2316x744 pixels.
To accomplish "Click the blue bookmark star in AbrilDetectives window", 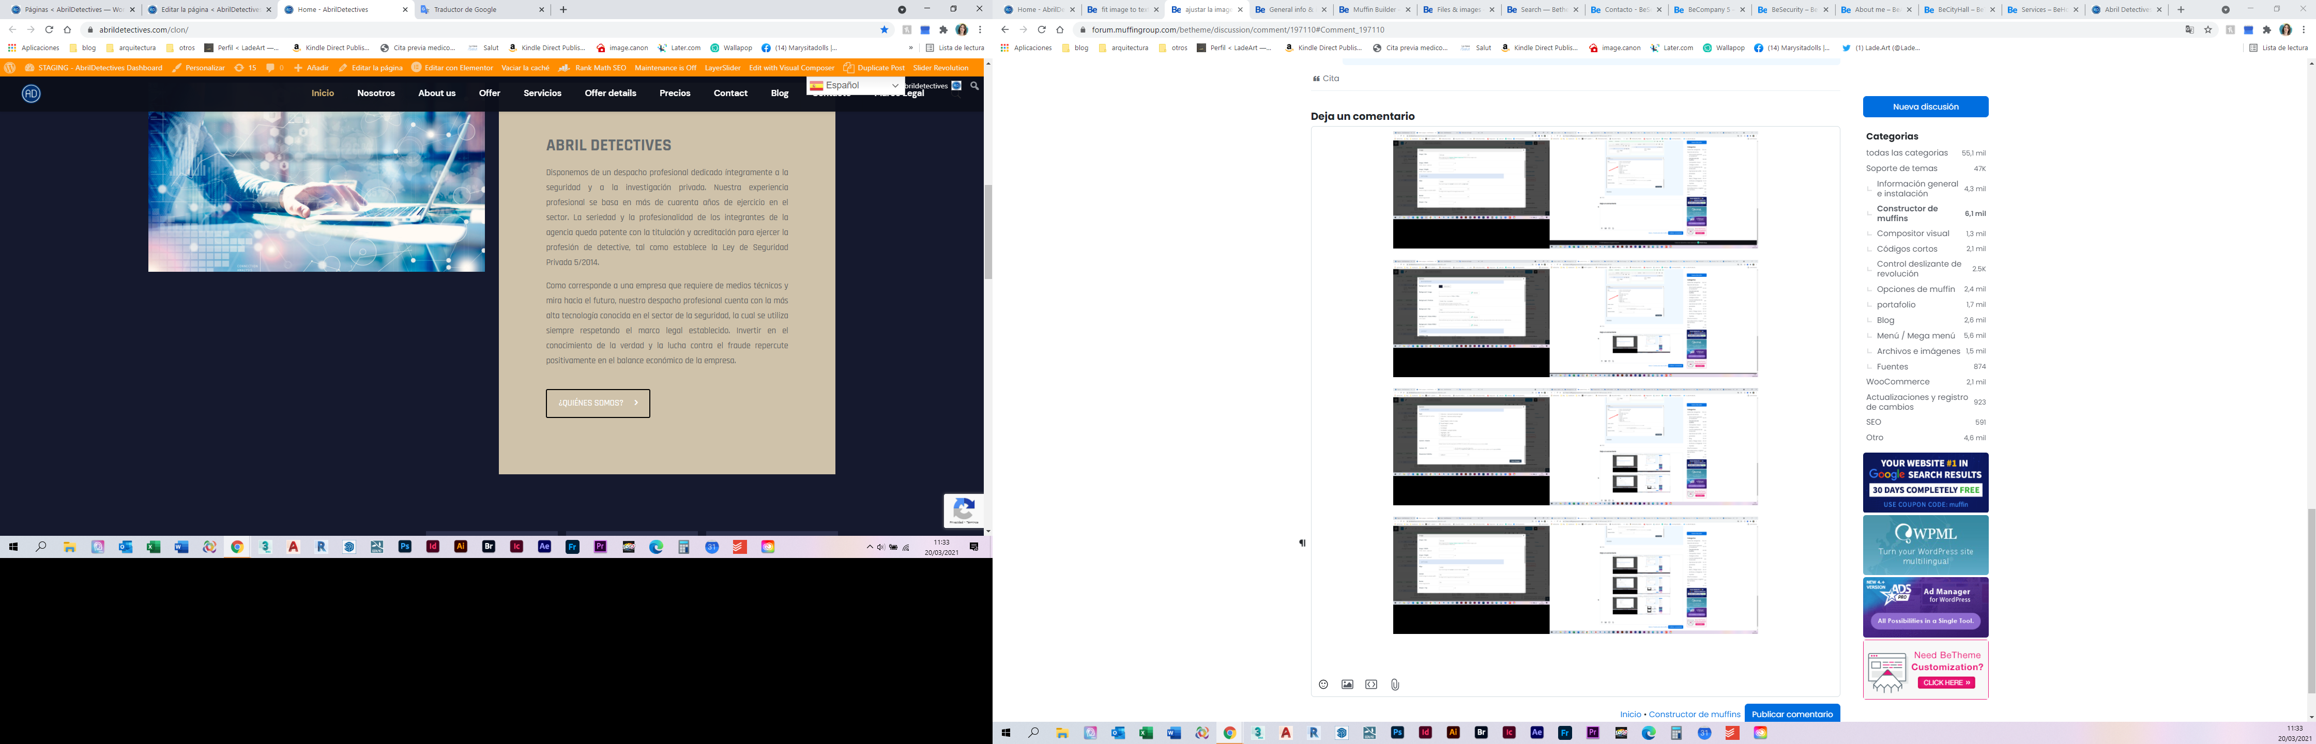I will pos(884,29).
